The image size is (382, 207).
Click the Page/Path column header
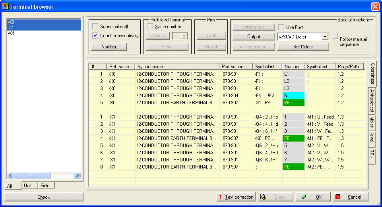(x=349, y=67)
